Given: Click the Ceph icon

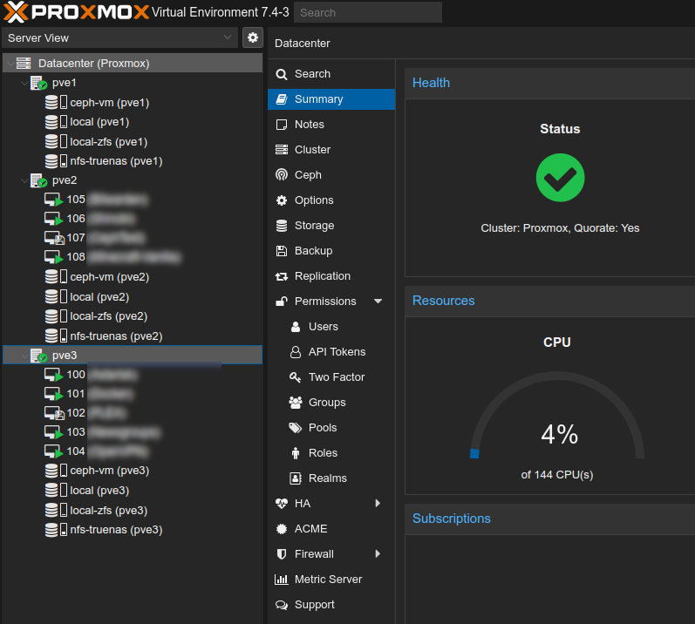Looking at the screenshot, I should point(282,175).
